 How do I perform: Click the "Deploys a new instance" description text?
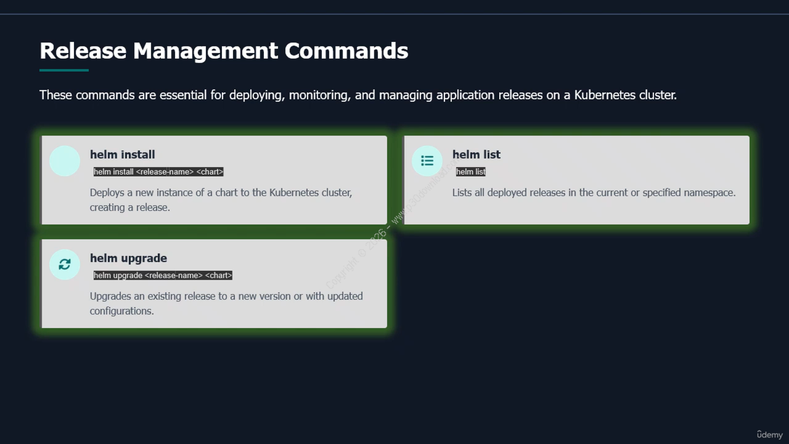(x=221, y=200)
